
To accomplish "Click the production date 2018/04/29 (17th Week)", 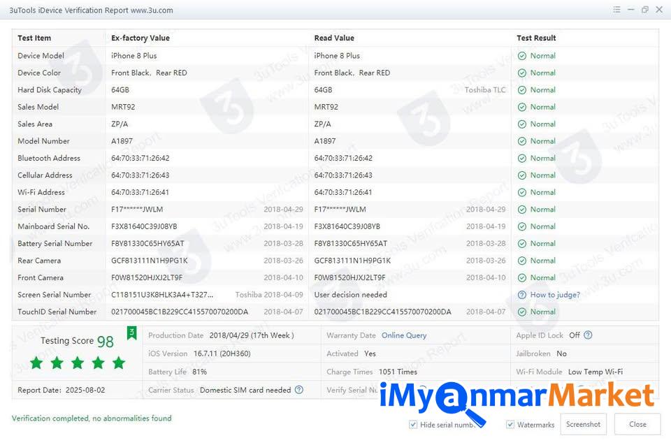I will click(252, 335).
